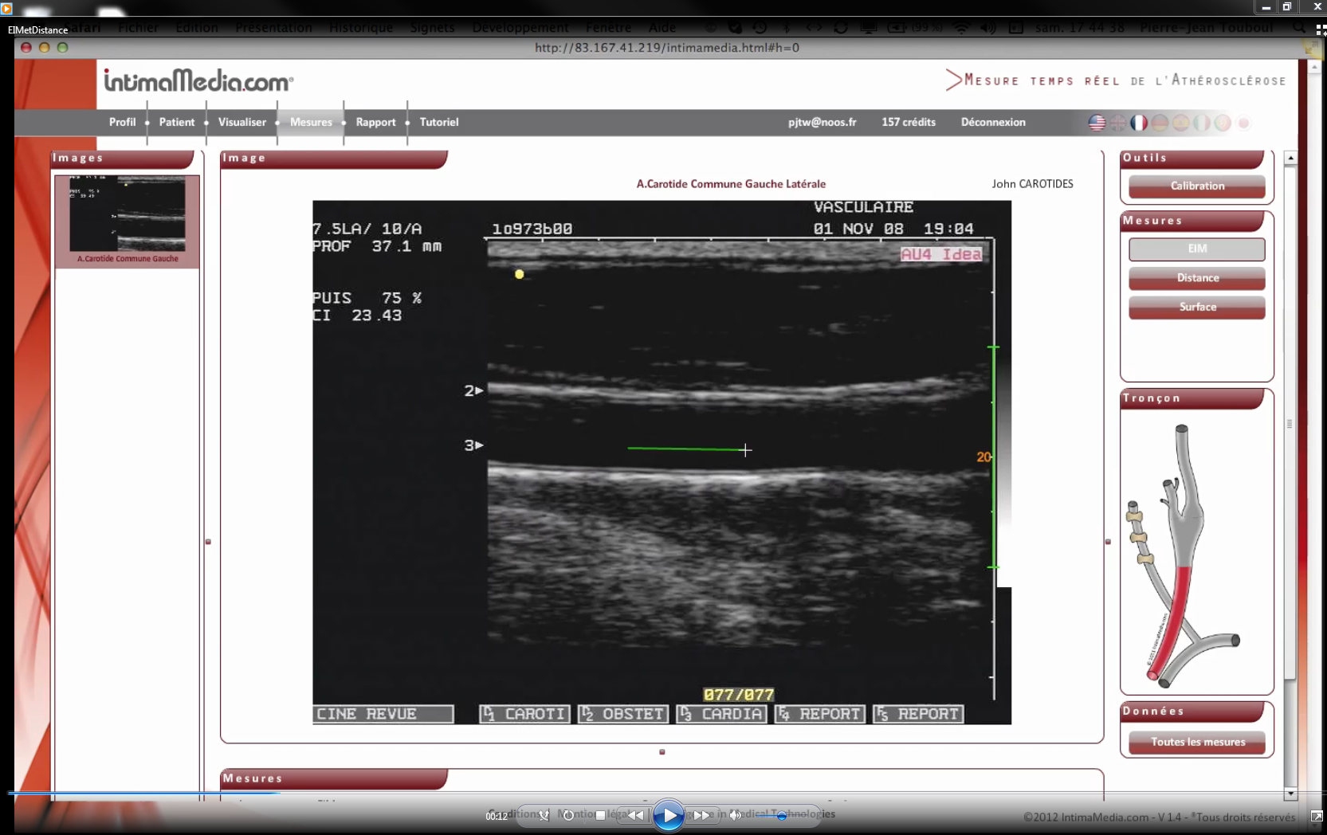1327x835 pixels.
Task: Switch language with the French flag
Action: 1139,123
